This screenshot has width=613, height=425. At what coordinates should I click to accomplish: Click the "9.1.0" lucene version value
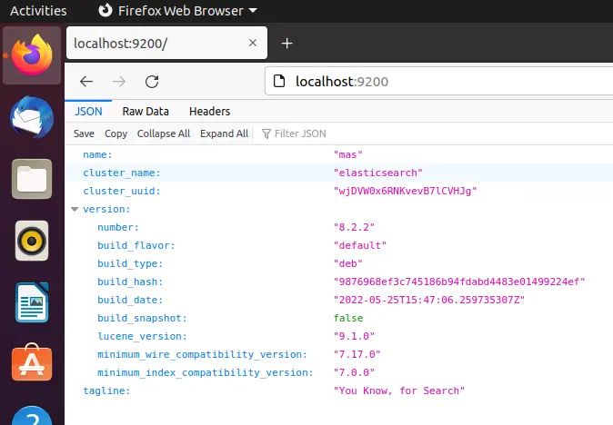(354, 336)
